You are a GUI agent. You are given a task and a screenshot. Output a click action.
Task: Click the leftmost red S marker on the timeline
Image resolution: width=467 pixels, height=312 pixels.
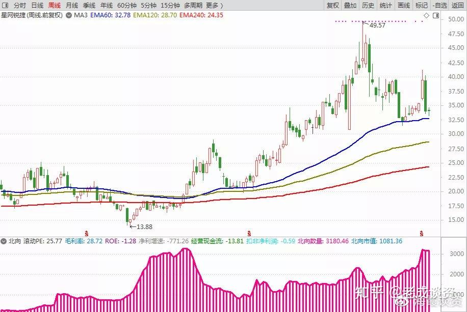[x=87, y=234]
